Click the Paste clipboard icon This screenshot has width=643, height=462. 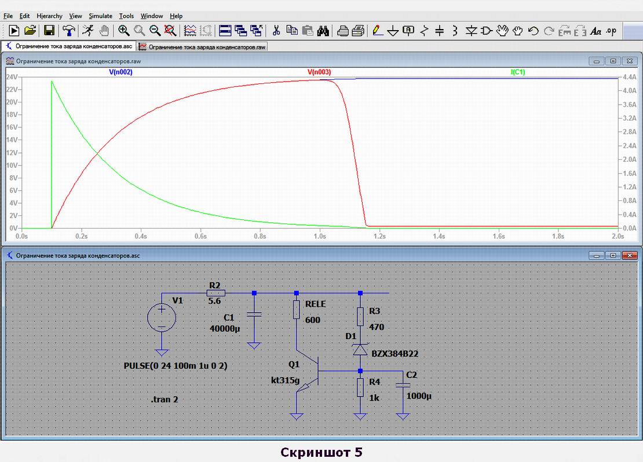(308, 30)
